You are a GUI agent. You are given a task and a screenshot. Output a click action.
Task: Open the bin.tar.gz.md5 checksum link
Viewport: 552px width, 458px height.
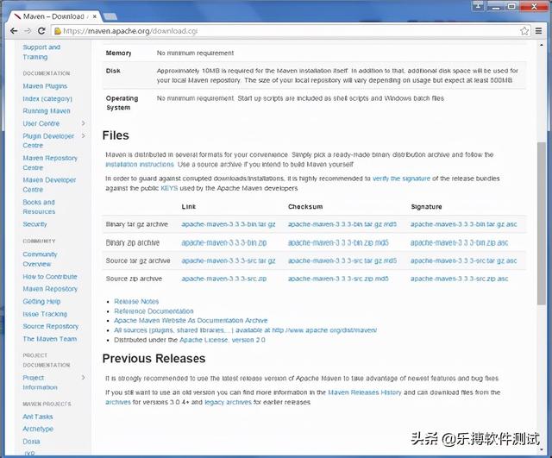click(342, 224)
